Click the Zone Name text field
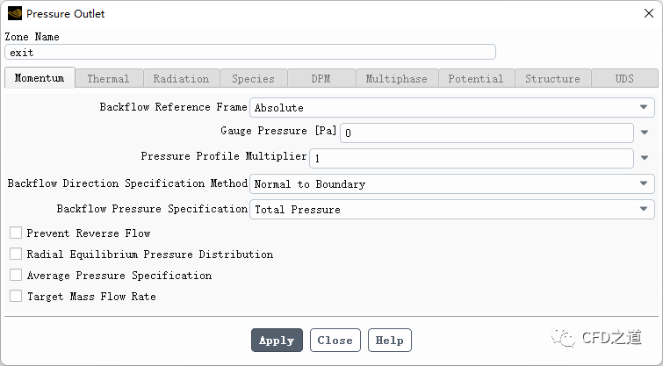 pyautogui.click(x=250, y=53)
